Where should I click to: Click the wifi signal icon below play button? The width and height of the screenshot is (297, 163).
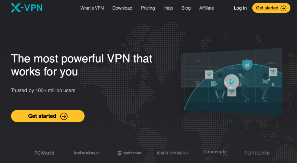(232, 92)
